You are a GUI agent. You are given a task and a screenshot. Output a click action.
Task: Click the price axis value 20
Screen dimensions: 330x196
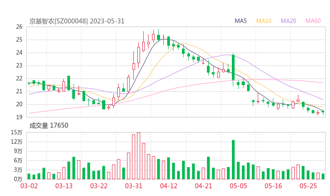point(19,104)
